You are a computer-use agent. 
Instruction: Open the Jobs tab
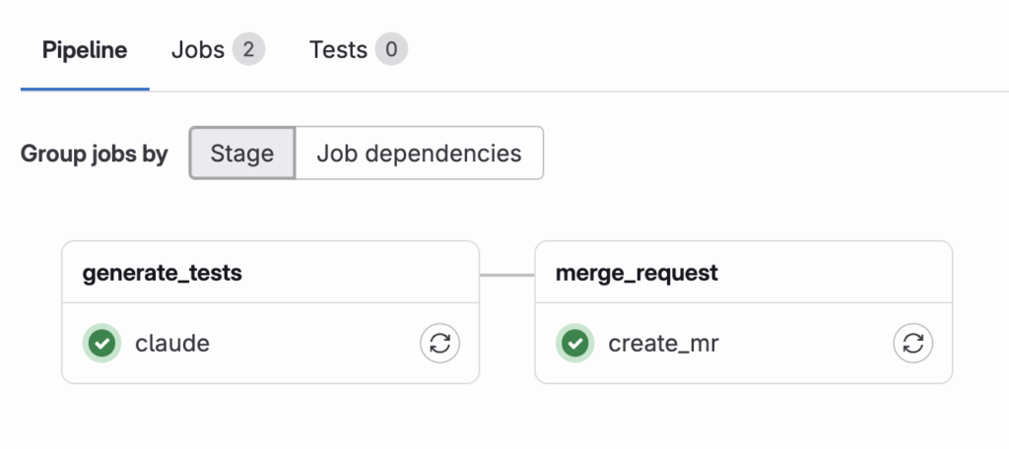click(198, 50)
